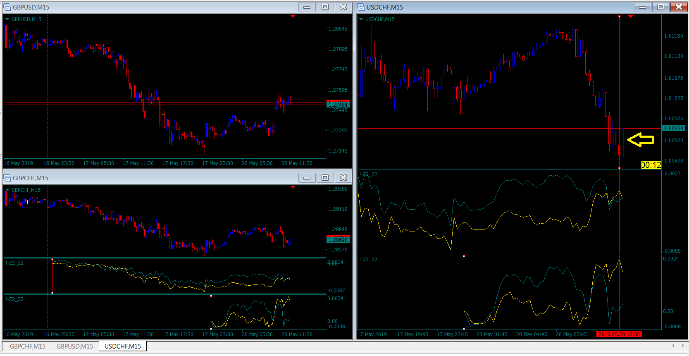The height and width of the screenshot is (356, 689).
Task: Select the USDCHF,M15 bottom tab
Action: pyautogui.click(x=123, y=346)
